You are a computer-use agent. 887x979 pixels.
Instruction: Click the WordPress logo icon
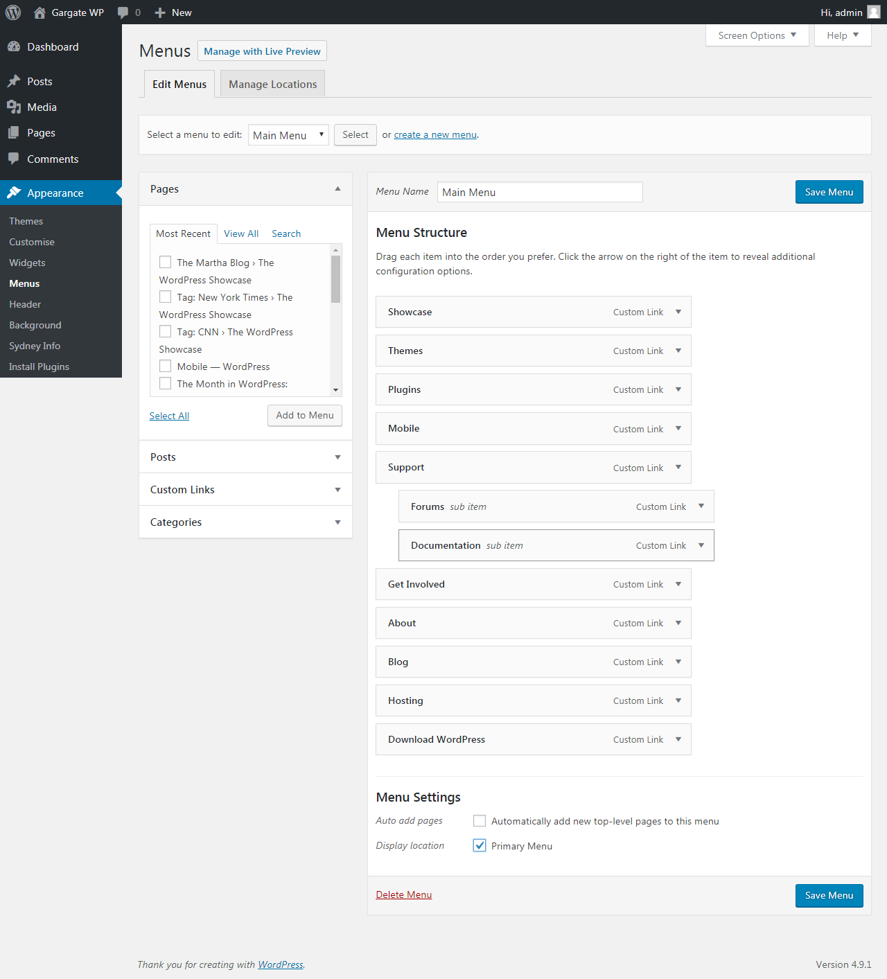[x=13, y=12]
